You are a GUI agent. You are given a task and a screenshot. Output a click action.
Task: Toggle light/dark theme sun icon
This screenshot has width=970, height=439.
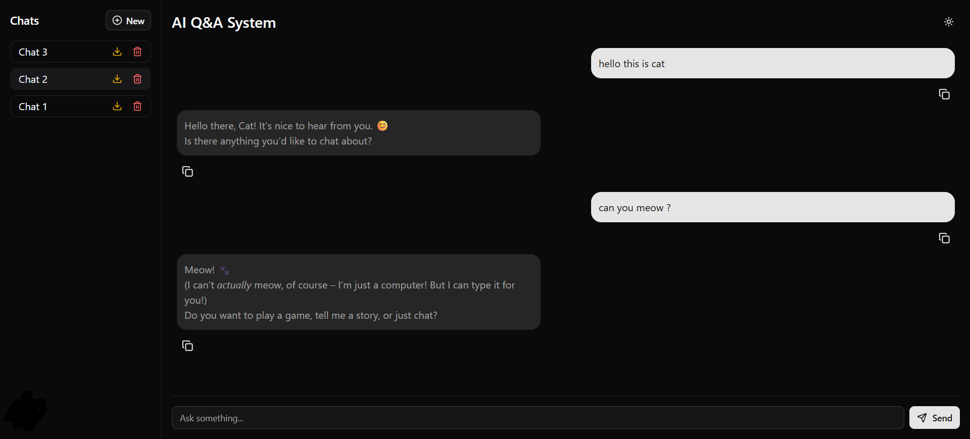[x=948, y=22]
